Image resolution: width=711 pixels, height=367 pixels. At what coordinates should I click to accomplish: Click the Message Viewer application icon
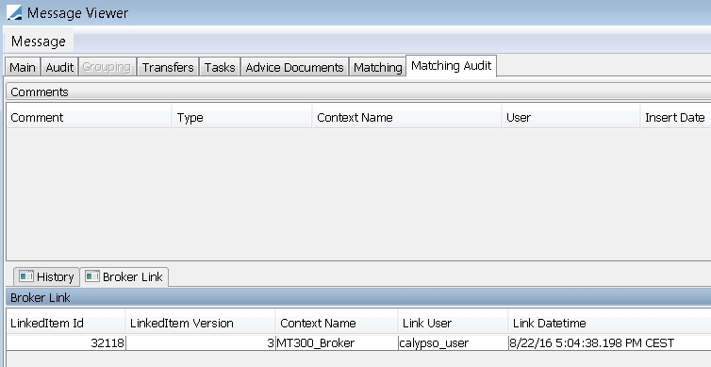14,12
